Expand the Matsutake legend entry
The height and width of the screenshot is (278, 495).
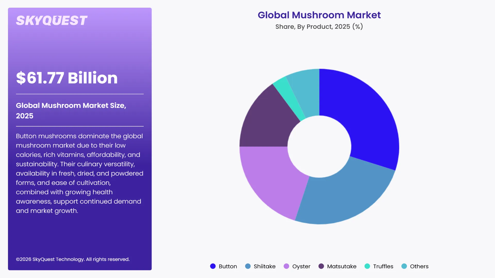point(342,266)
